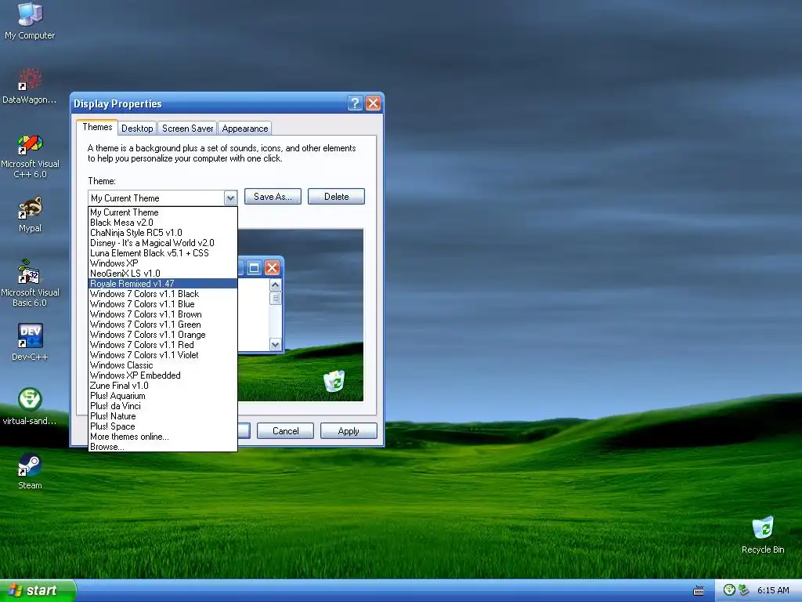The image size is (802, 602).
Task: Choose My Current Theme in the list
Action: coord(163,212)
